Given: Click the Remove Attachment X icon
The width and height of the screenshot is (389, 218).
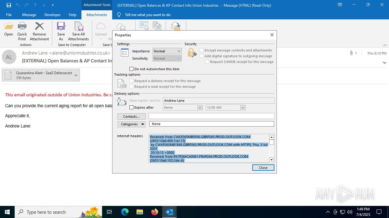Looking at the screenshot, I should pyautogui.click(x=40, y=26).
